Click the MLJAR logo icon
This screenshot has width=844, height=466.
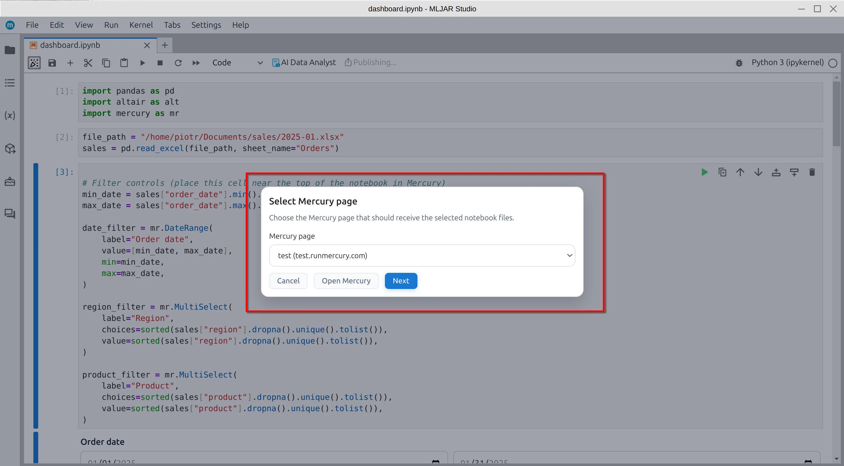(10, 25)
